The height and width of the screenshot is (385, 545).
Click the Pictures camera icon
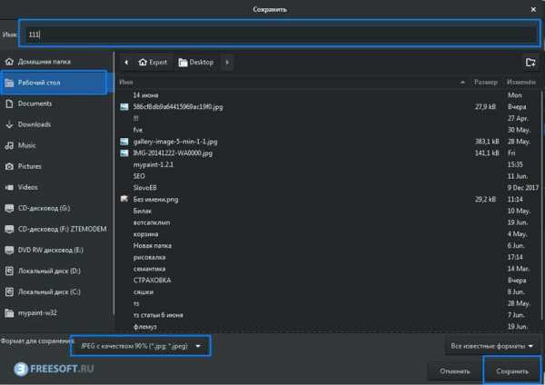(9, 166)
